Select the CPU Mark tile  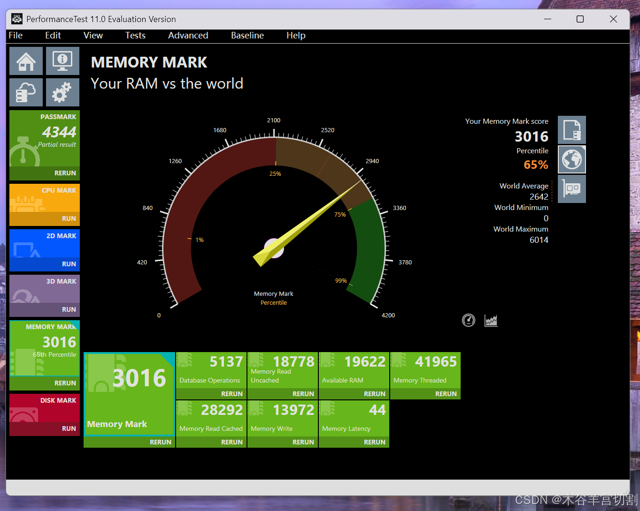point(45,198)
